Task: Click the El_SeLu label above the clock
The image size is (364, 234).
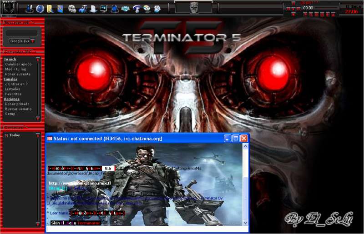Action: [353, 6]
